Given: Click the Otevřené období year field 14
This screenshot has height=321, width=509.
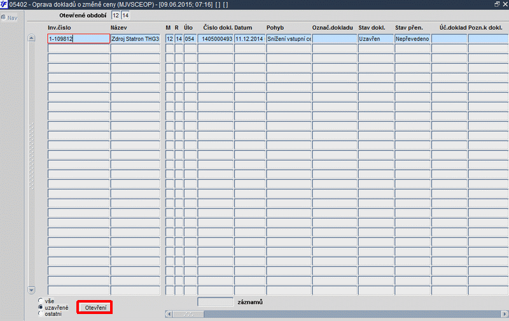Looking at the screenshot, I should click(x=125, y=15).
